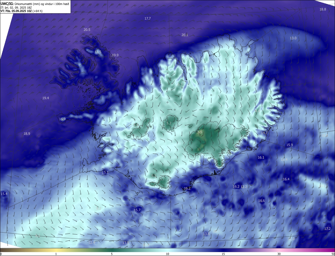Viewport: 335px width, 256px height.
Task: Click the 1 tick on the color scale
Action: (x=56, y=254)
